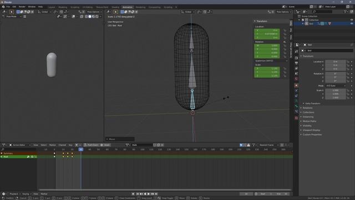Open Global orientation dropdown in left viewport

[x=44, y=12]
